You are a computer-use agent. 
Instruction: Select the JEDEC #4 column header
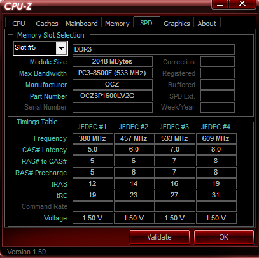216,127
